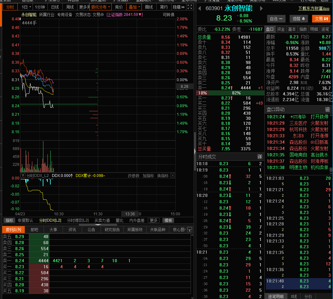Viewport: 333px width, 299px height.
Task: Go to next stock with right arrow
Action: (261, 8)
